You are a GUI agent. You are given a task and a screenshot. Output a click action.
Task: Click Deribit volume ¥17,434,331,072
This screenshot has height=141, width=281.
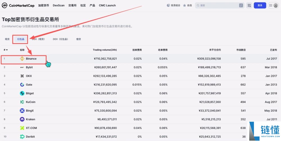click(106, 137)
